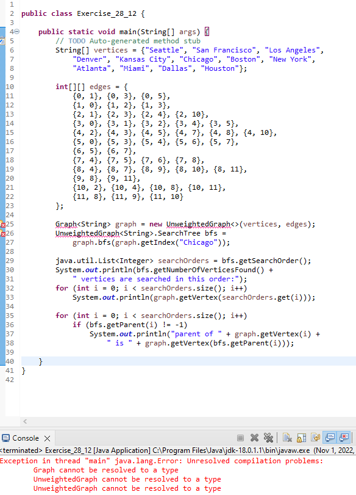Collapse the main method fold marker at line 4

click(16, 32)
